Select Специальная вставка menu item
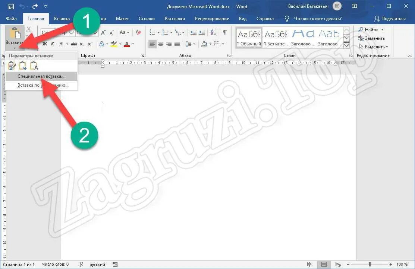The height and width of the screenshot is (269, 415). point(41,76)
